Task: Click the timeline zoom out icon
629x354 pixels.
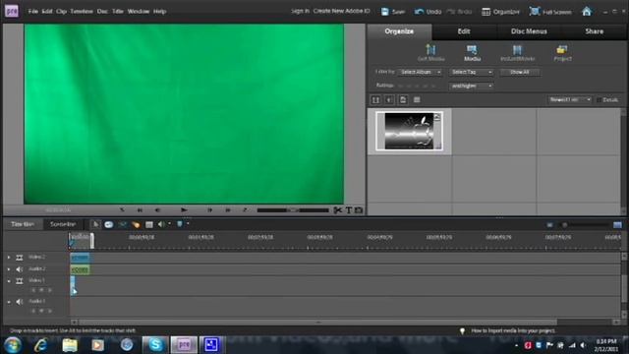Action: click(x=549, y=225)
